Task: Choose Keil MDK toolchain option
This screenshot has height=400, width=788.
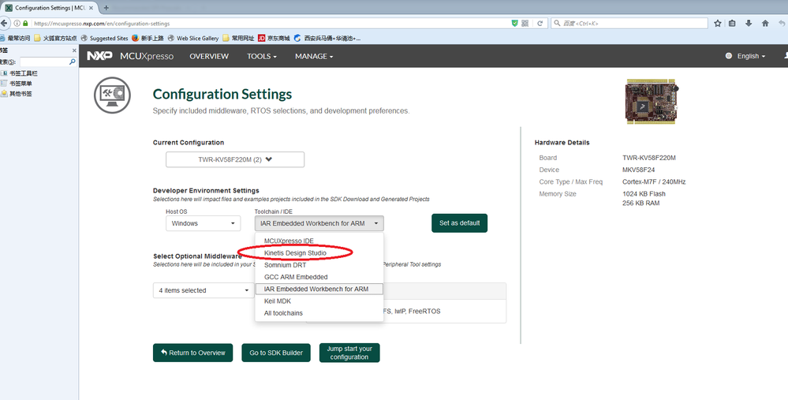Action: pos(319,301)
